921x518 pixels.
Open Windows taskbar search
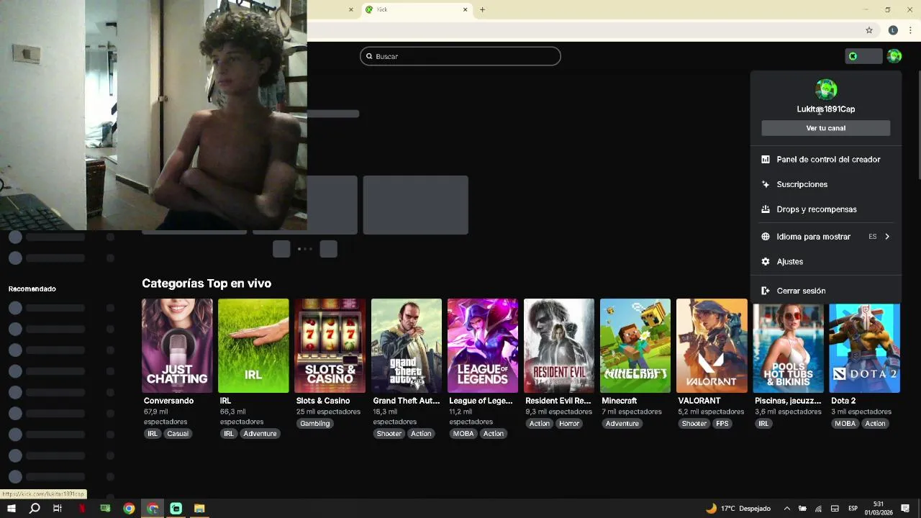pyautogui.click(x=35, y=509)
